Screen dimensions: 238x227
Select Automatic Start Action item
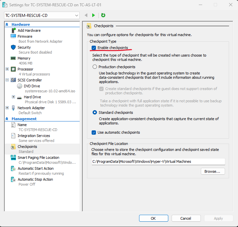point(36,168)
